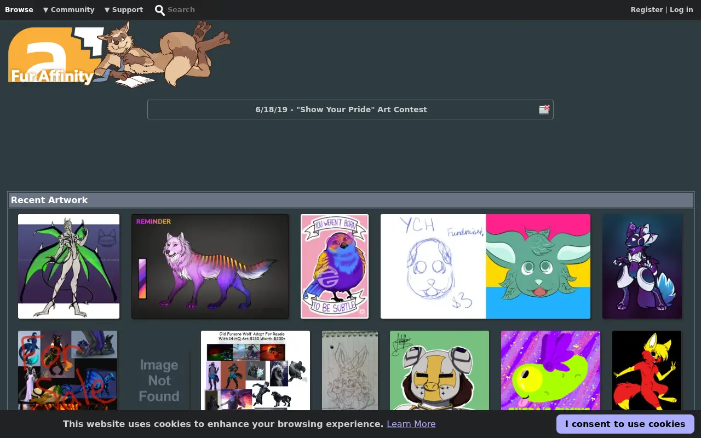Click the magnifying glass search icon
Image resolution: width=701 pixels, height=438 pixels.
point(160,10)
